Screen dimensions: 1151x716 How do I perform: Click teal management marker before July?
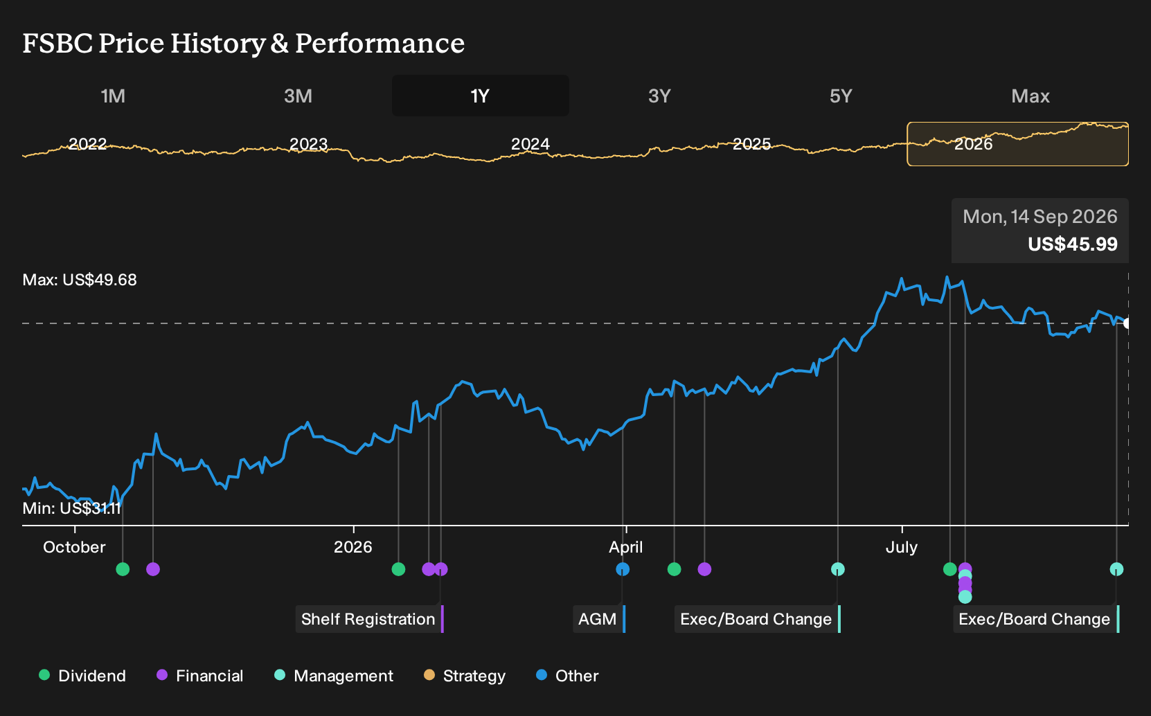(x=838, y=569)
